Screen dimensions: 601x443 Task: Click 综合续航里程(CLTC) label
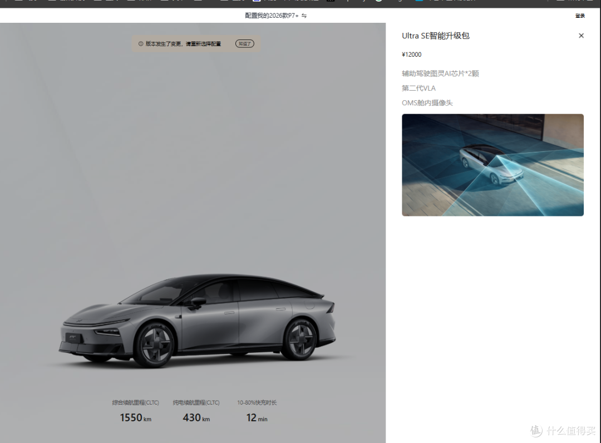click(x=135, y=402)
